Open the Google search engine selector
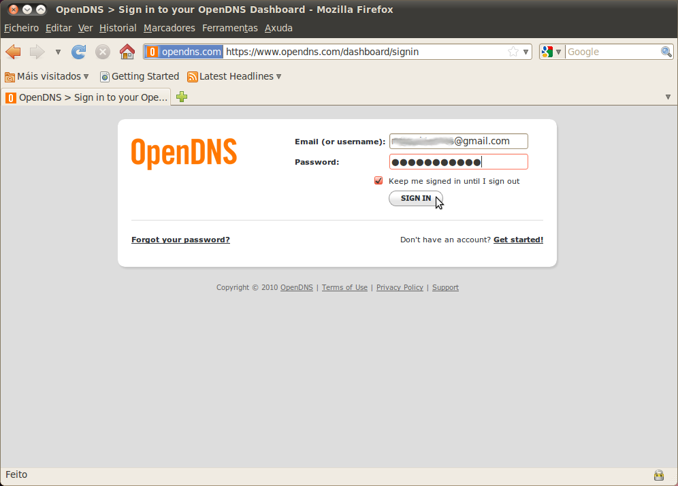 click(x=552, y=52)
